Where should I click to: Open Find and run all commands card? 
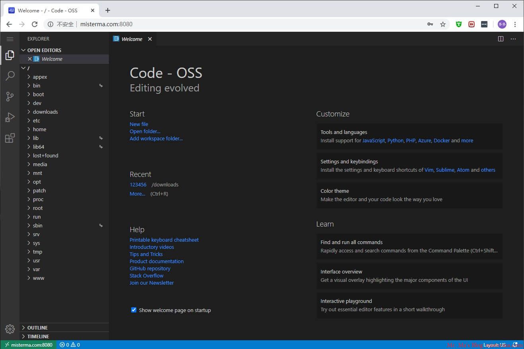(x=409, y=246)
